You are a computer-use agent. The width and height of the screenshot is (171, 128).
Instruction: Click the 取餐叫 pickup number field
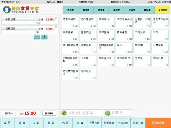pos(118,113)
